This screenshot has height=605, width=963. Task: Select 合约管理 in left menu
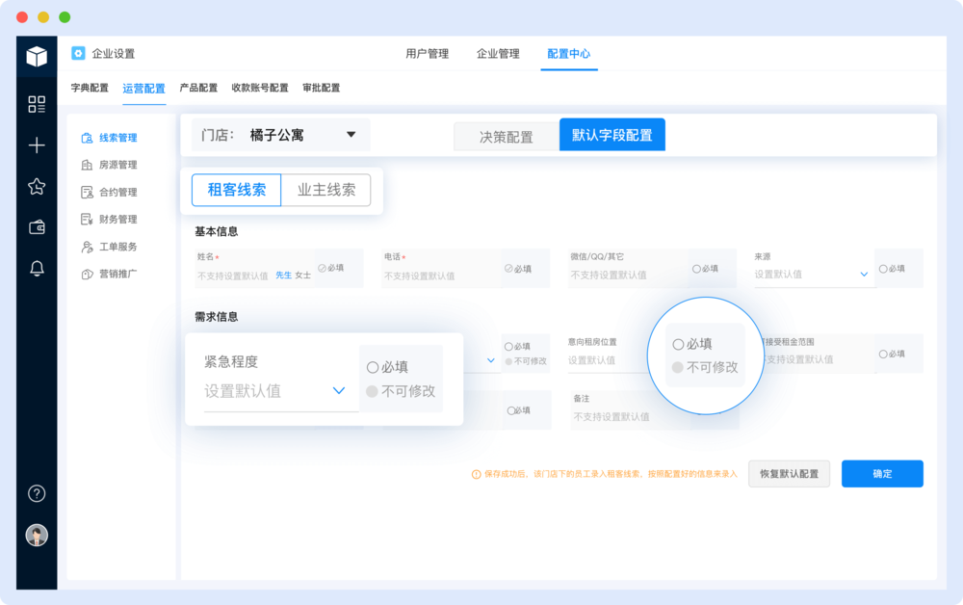pyautogui.click(x=117, y=193)
